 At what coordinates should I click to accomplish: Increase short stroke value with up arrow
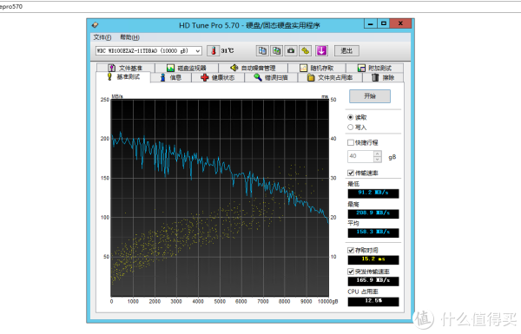pos(377,154)
